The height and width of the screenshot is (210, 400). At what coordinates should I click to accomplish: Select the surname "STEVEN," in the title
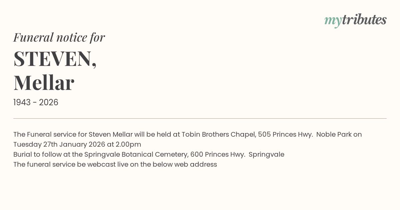pyautogui.click(x=55, y=59)
